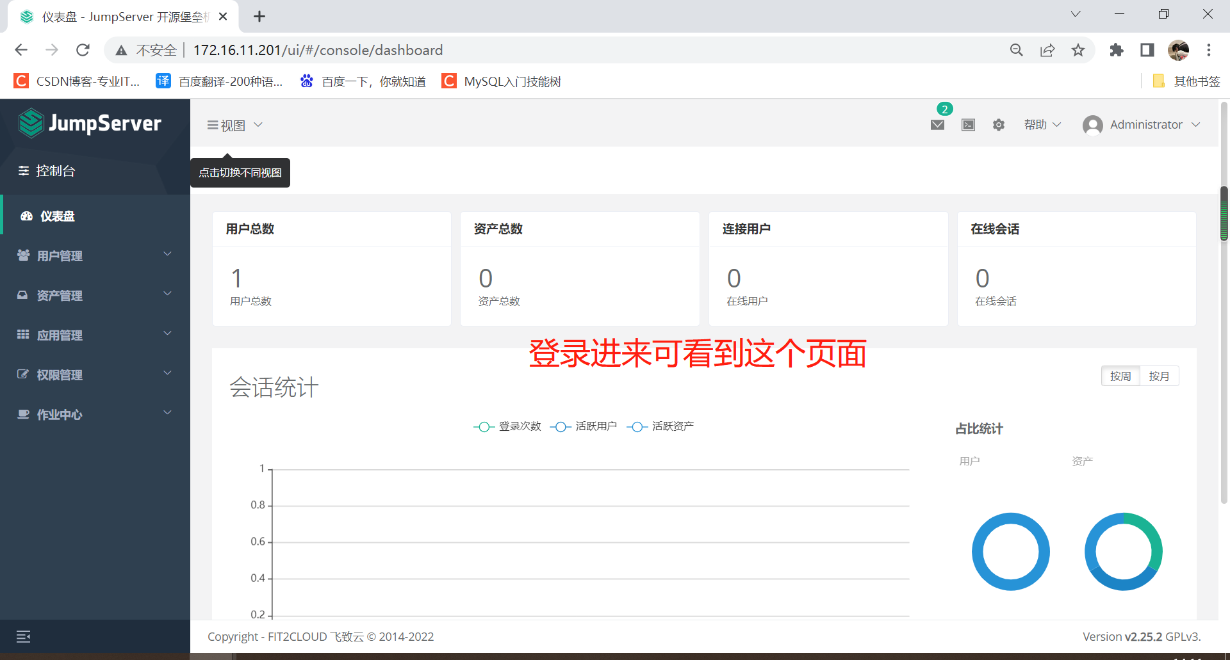Open the 视图 view switcher menu
Screen dimensions: 1230x660
click(x=234, y=125)
